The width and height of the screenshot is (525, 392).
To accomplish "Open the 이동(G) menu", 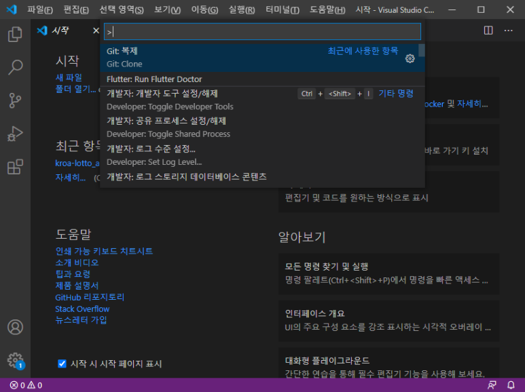I will 204,9.
